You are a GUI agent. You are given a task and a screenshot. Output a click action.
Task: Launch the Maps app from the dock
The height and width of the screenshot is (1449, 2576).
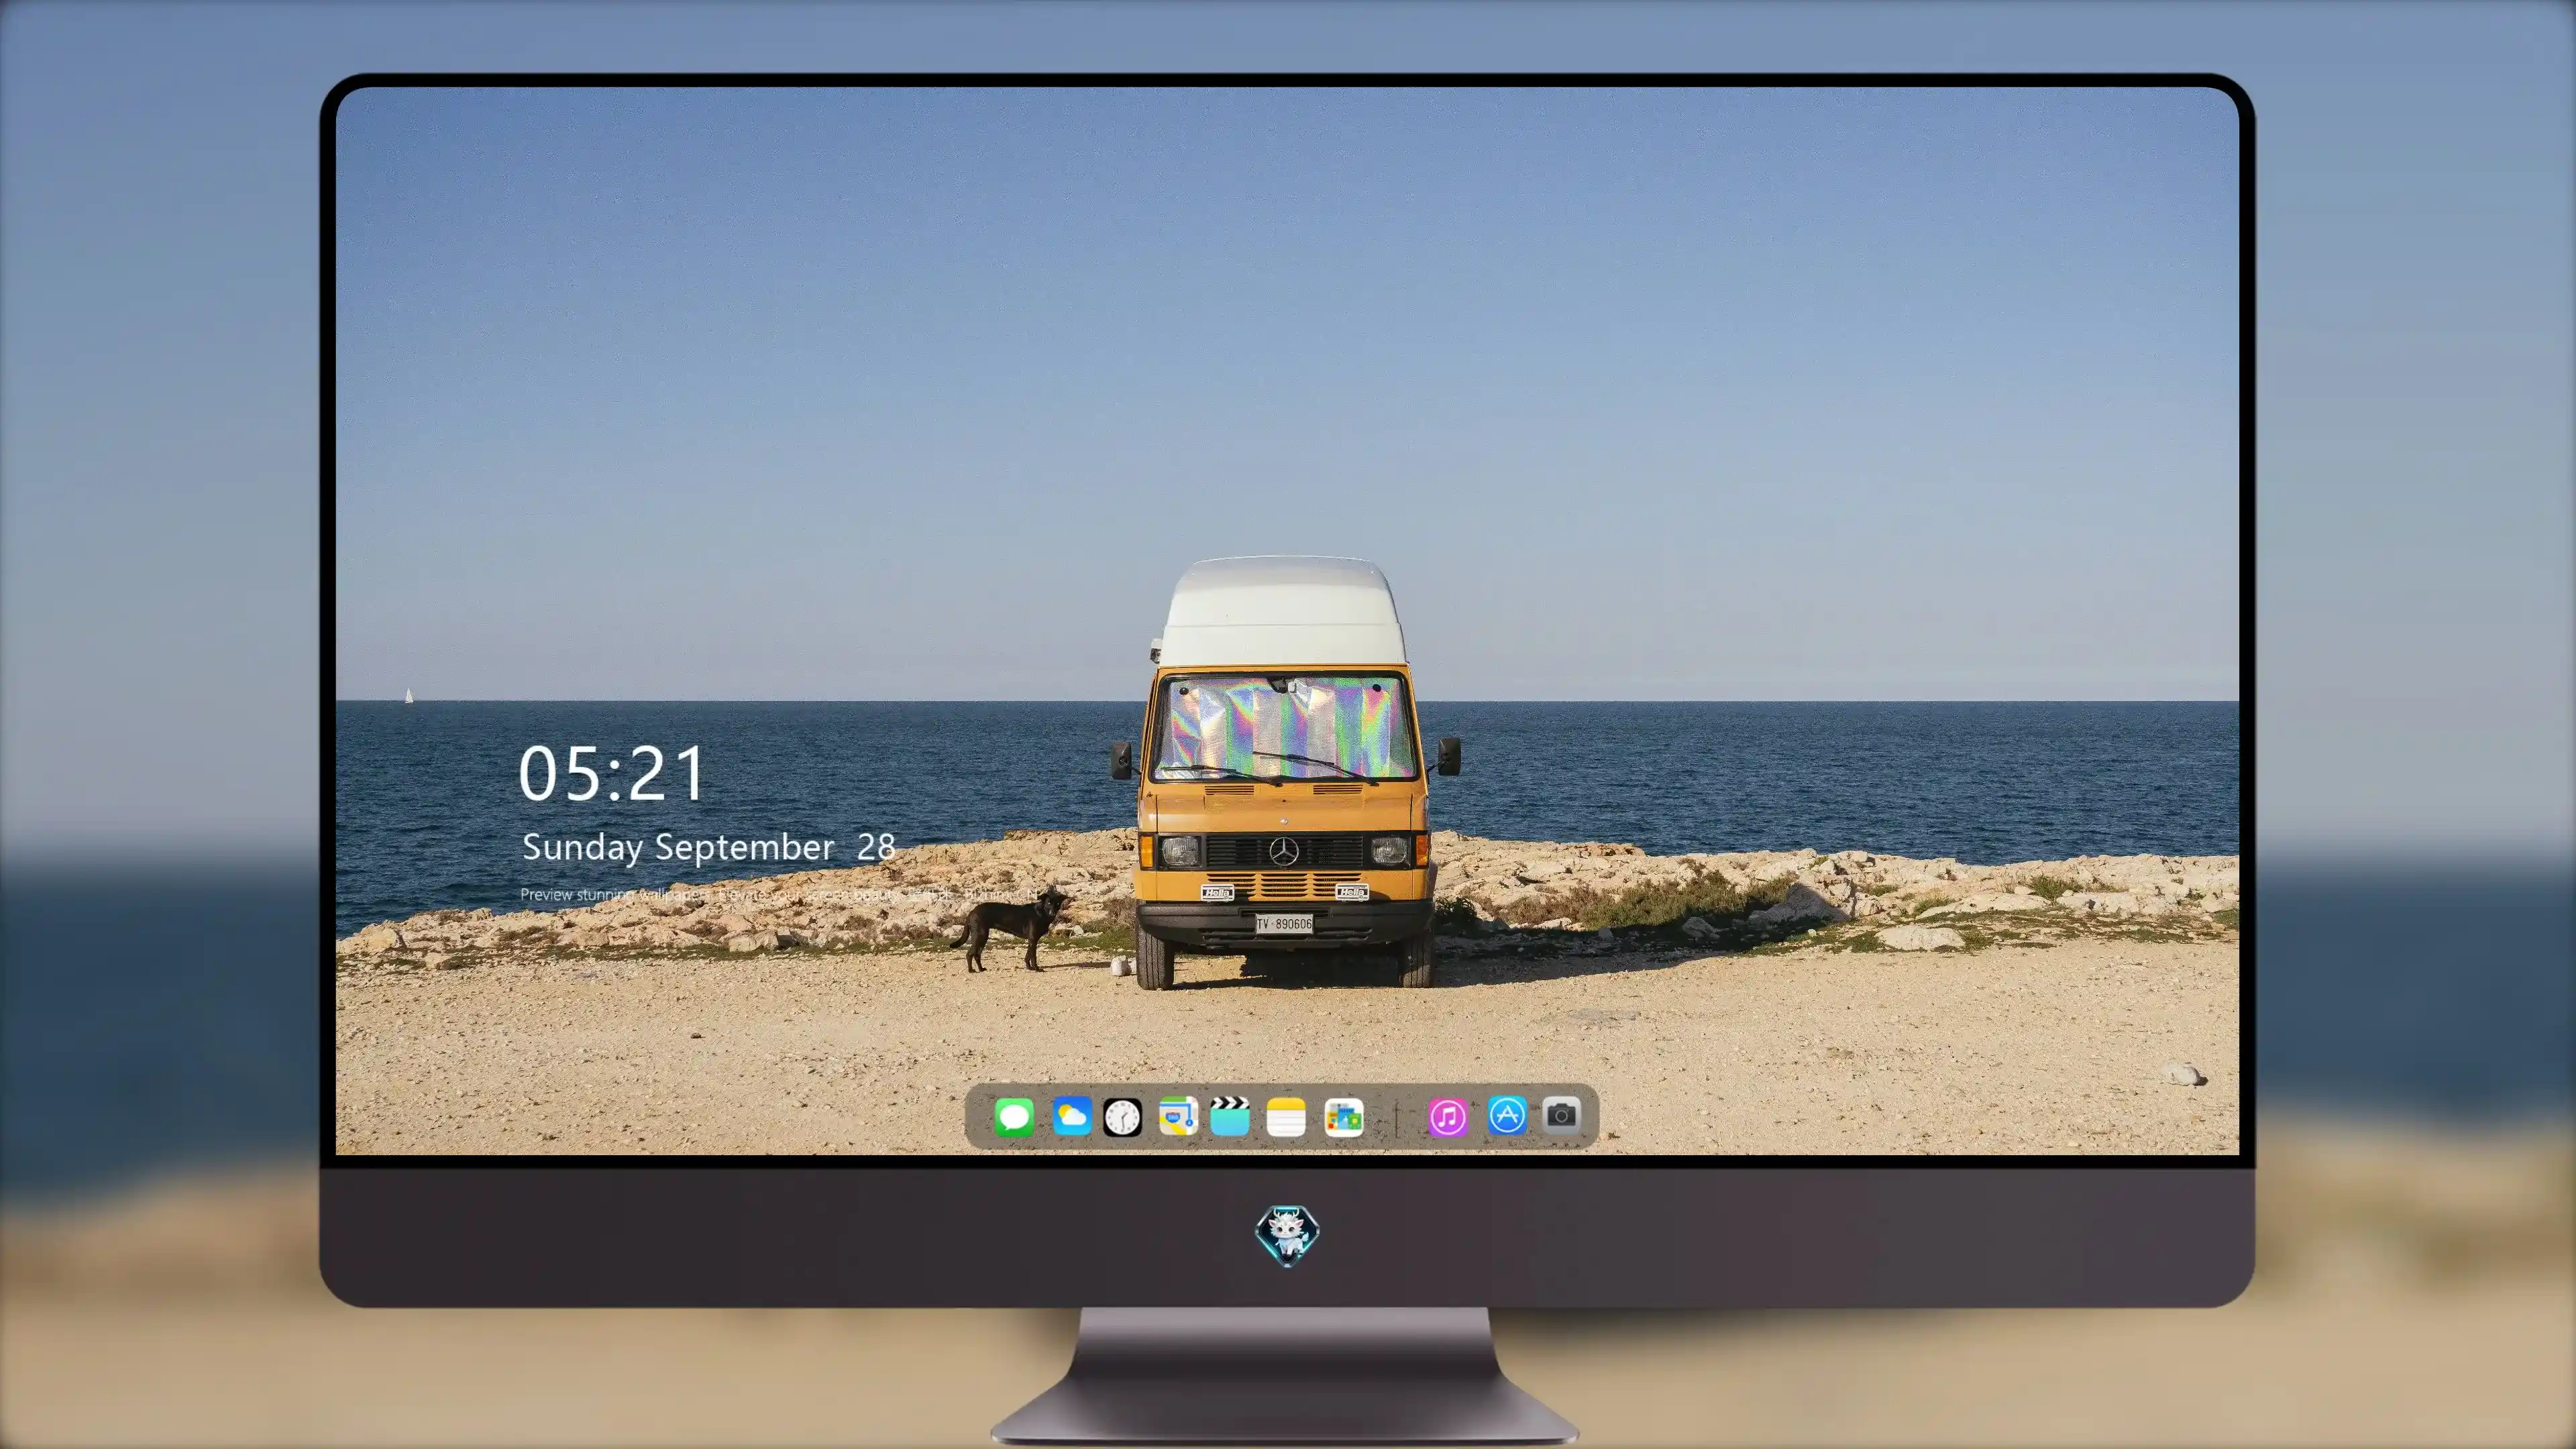point(1178,1116)
